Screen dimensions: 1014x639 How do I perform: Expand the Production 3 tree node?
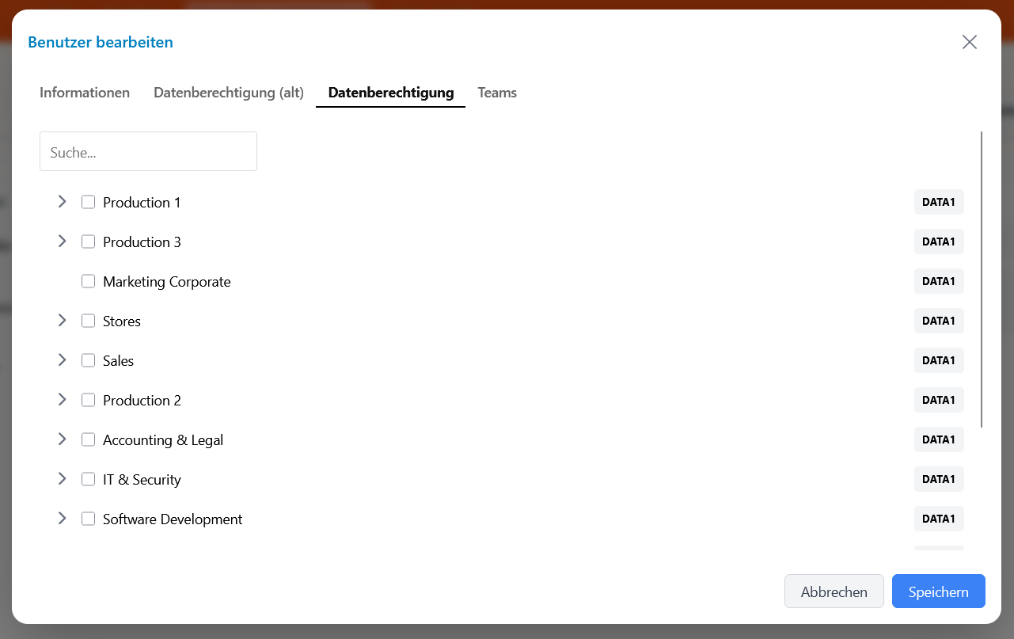[x=62, y=242]
